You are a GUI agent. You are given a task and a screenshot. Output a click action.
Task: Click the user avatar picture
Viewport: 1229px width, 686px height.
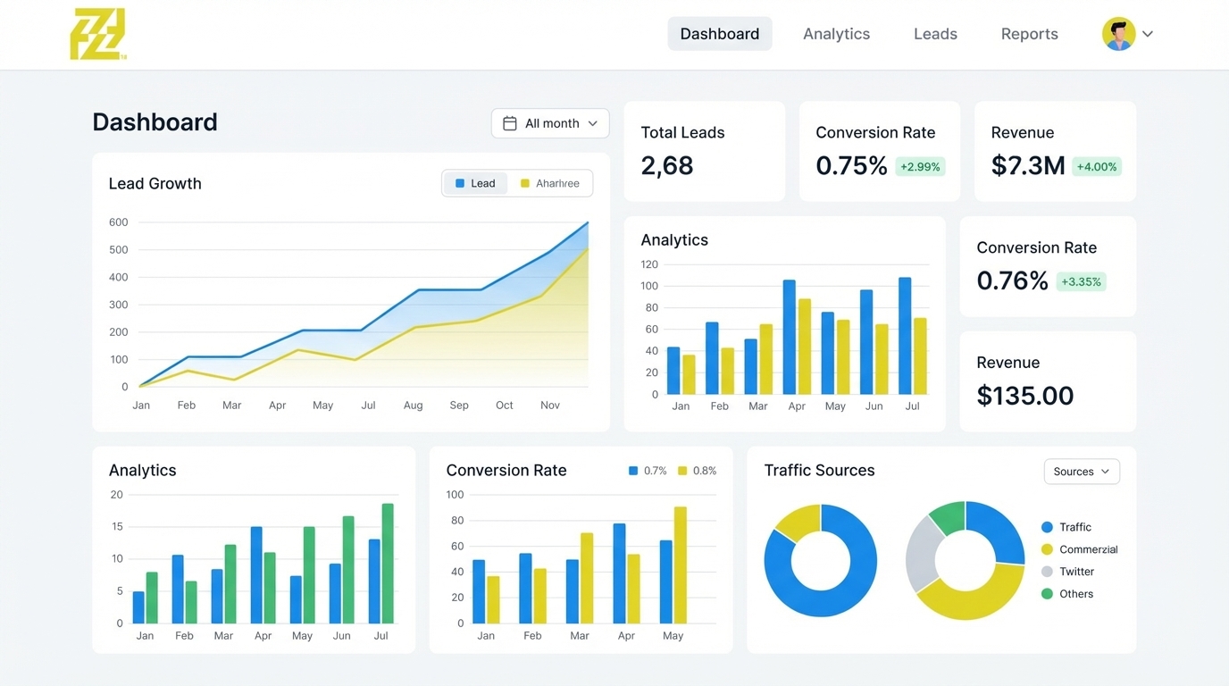1118,33
